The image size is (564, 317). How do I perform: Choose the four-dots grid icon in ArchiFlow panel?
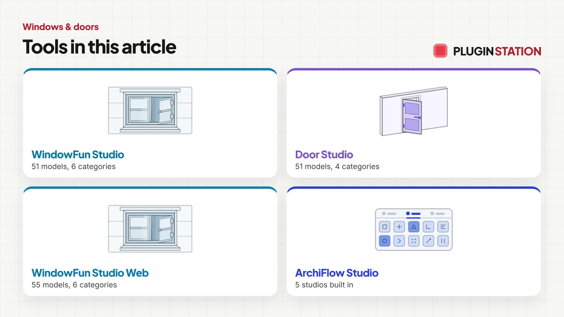click(x=414, y=241)
